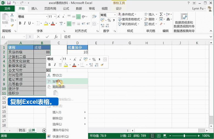
Task: Click the ribbon percent style button
Action: 109,20
